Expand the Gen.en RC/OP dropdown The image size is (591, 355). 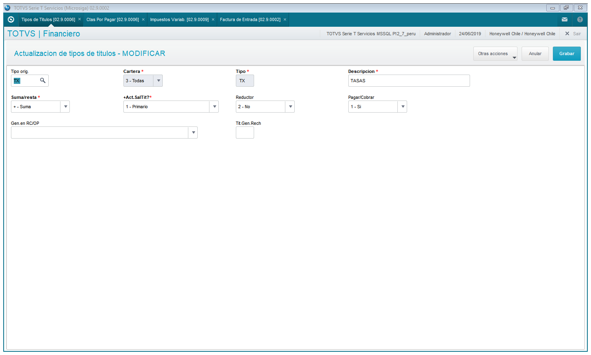(x=193, y=133)
